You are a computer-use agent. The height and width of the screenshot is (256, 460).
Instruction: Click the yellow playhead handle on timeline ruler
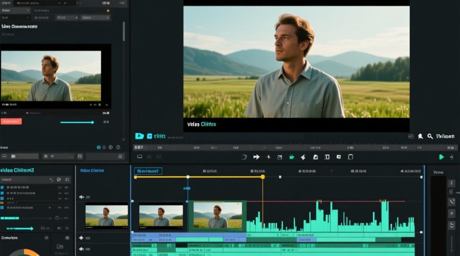(263, 177)
